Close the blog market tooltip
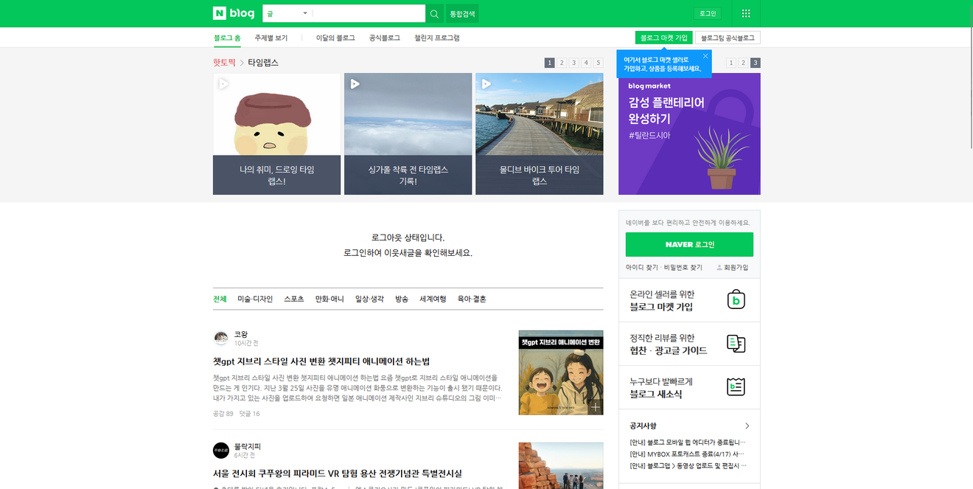 point(705,56)
